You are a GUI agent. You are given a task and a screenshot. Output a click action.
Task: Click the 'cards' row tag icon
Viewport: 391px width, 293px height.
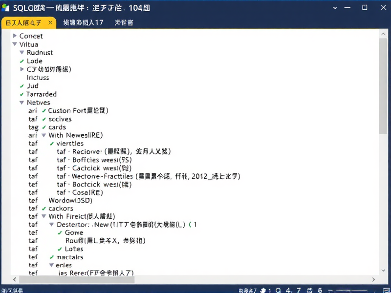31,127
